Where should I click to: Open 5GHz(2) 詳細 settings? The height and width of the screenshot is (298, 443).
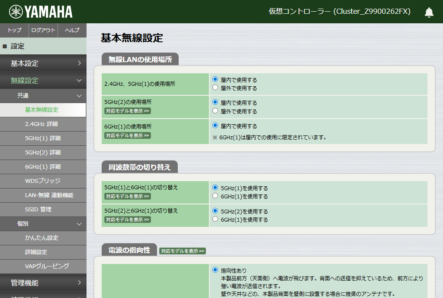pos(43,152)
